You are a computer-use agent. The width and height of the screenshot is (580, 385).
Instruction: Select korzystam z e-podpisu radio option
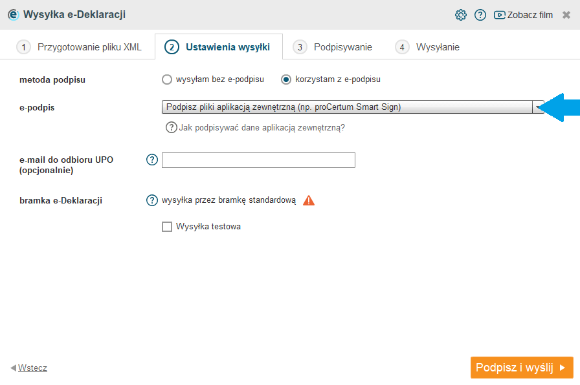click(286, 79)
